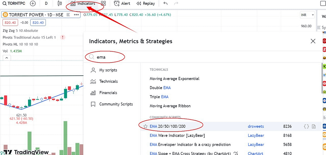
Task: Select the Community Scripts category
Action: click(x=116, y=104)
